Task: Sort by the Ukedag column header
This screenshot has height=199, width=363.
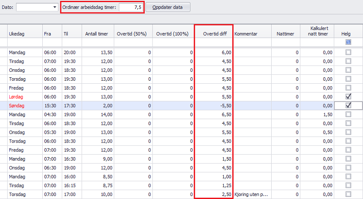Action: click(25, 34)
